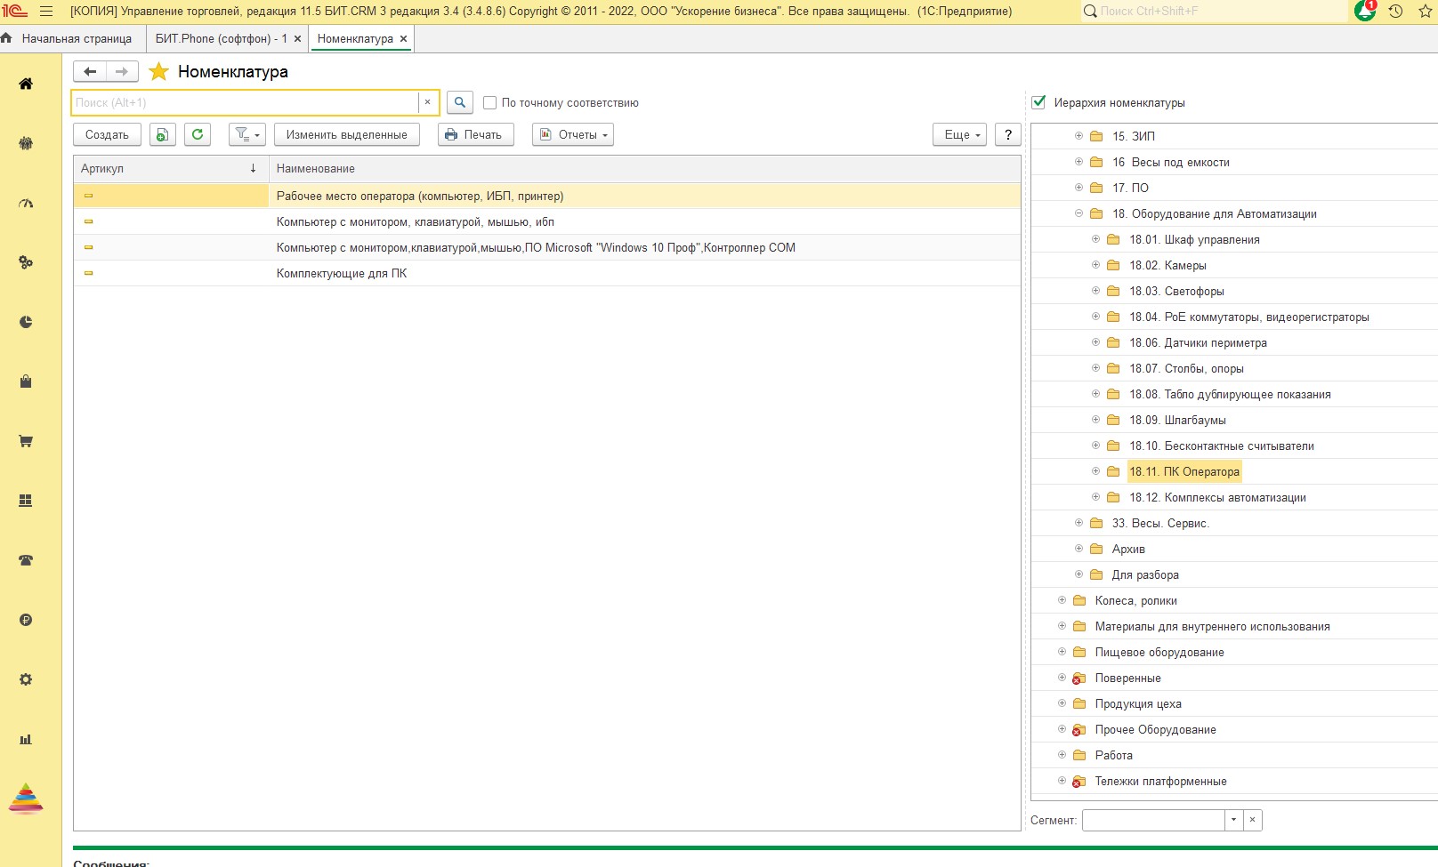Expand the '18.02. Камеры' tree node
1438x867 pixels.
pyautogui.click(x=1095, y=265)
